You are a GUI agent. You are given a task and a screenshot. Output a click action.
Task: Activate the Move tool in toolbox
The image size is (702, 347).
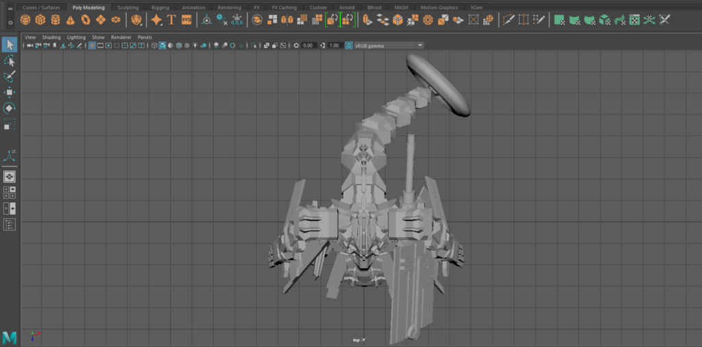pyautogui.click(x=10, y=93)
